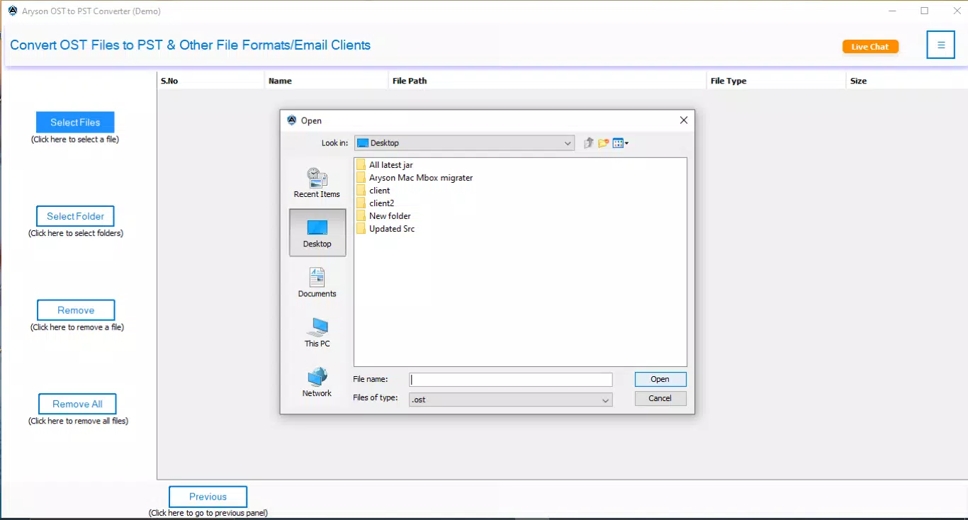The image size is (968, 520).
Task: Open Recent Items location
Action: [317, 183]
